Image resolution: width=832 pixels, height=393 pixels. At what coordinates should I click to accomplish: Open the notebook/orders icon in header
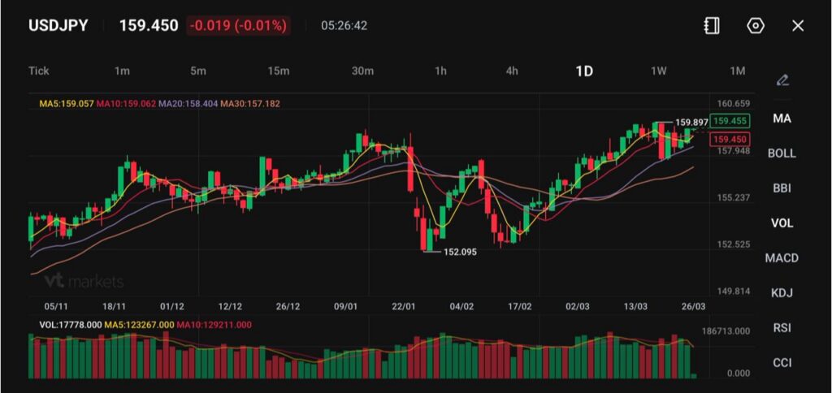(712, 26)
